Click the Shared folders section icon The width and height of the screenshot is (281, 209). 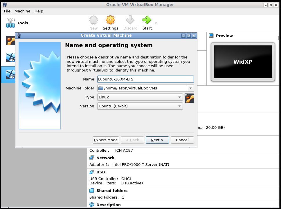91,190
